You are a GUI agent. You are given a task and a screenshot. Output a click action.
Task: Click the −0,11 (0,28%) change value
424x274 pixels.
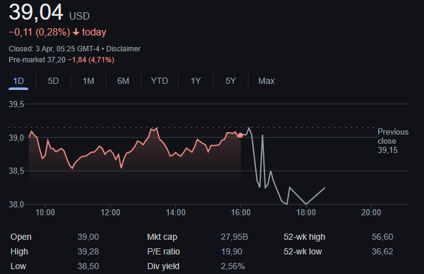(39, 32)
